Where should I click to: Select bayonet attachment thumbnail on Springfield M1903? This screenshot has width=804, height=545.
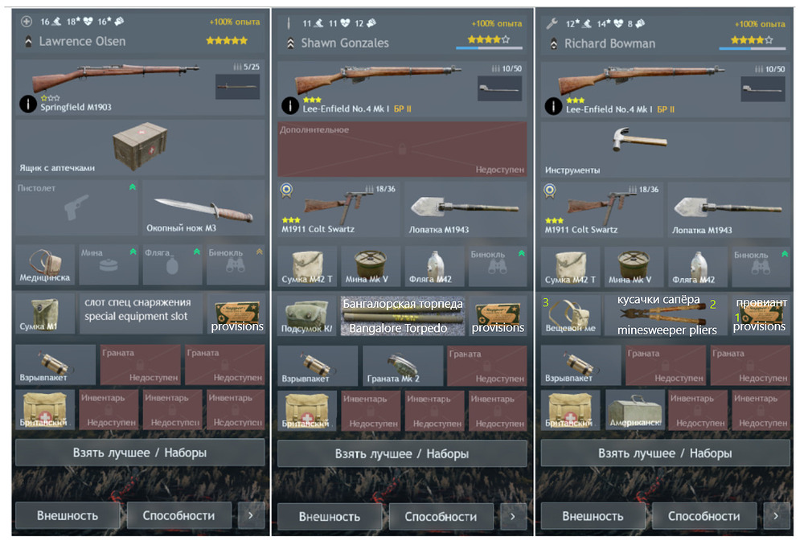237,86
